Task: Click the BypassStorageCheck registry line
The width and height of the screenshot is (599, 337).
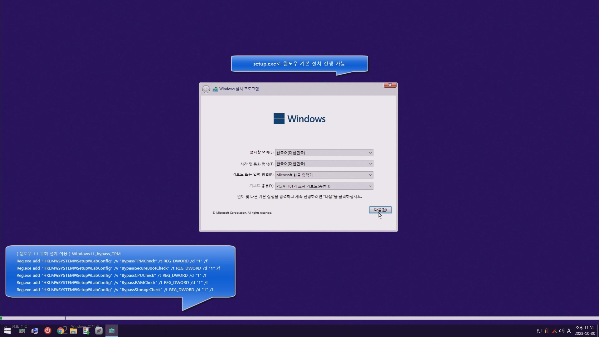Action: pyautogui.click(x=115, y=290)
